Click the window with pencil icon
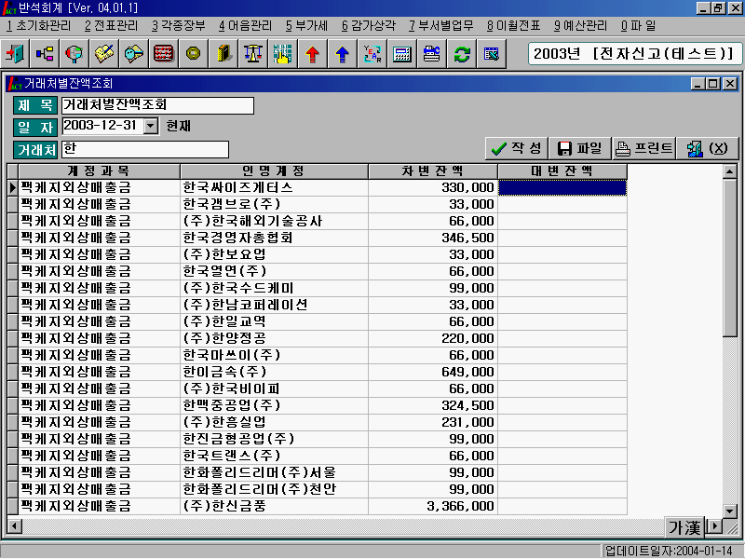The image size is (745, 559). click(x=492, y=54)
